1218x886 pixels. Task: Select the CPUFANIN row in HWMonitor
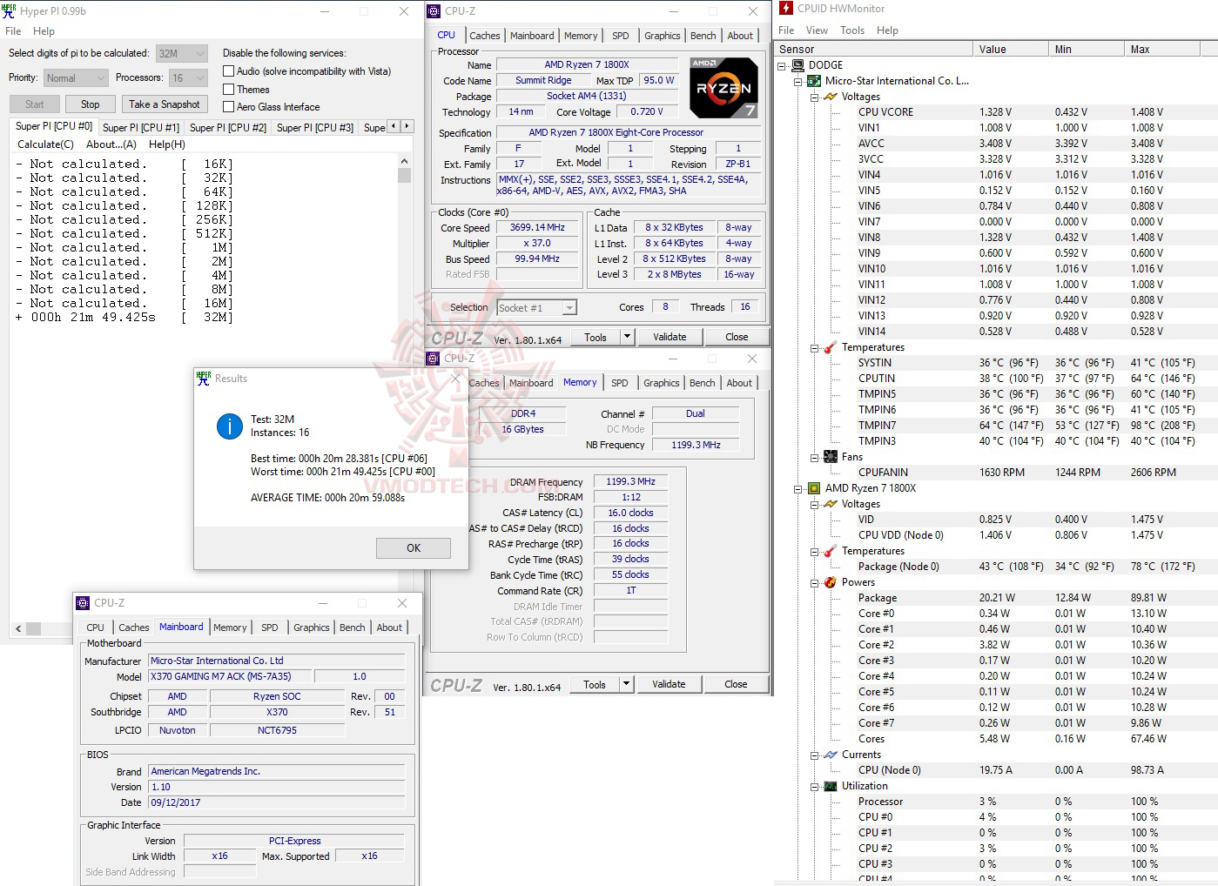tap(994, 473)
